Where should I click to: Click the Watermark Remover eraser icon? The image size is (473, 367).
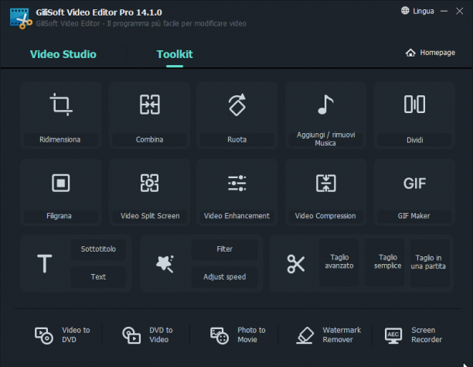(x=305, y=335)
